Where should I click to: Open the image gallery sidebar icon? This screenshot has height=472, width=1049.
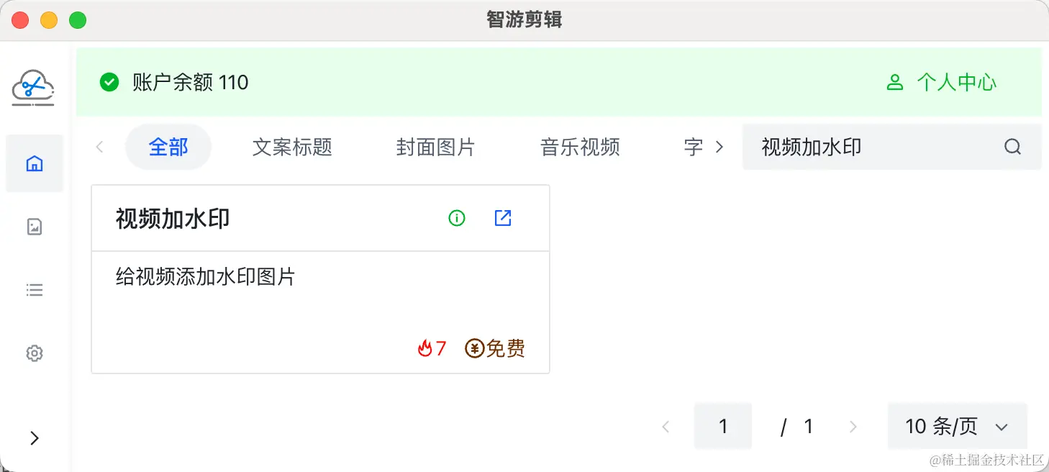click(35, 227)
